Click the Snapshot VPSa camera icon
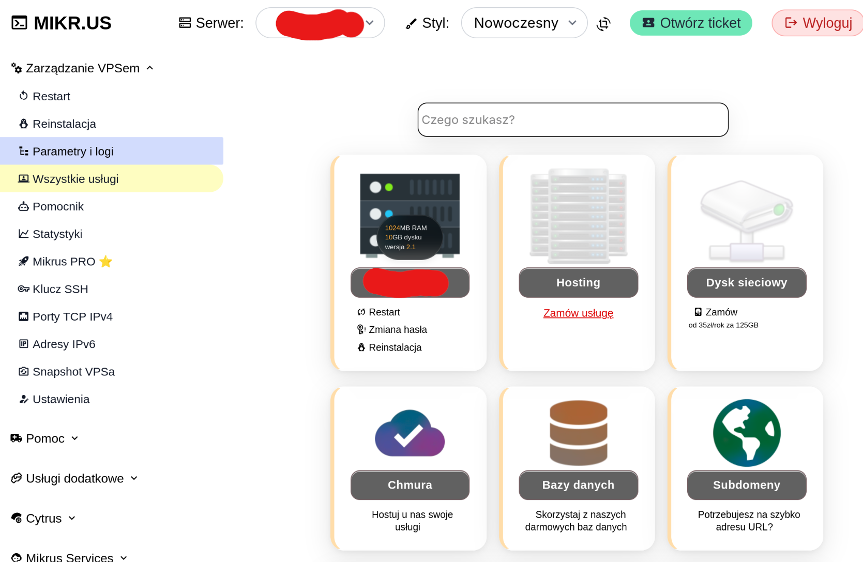Viewport: 863px width, 562px height. pos(23,371)
